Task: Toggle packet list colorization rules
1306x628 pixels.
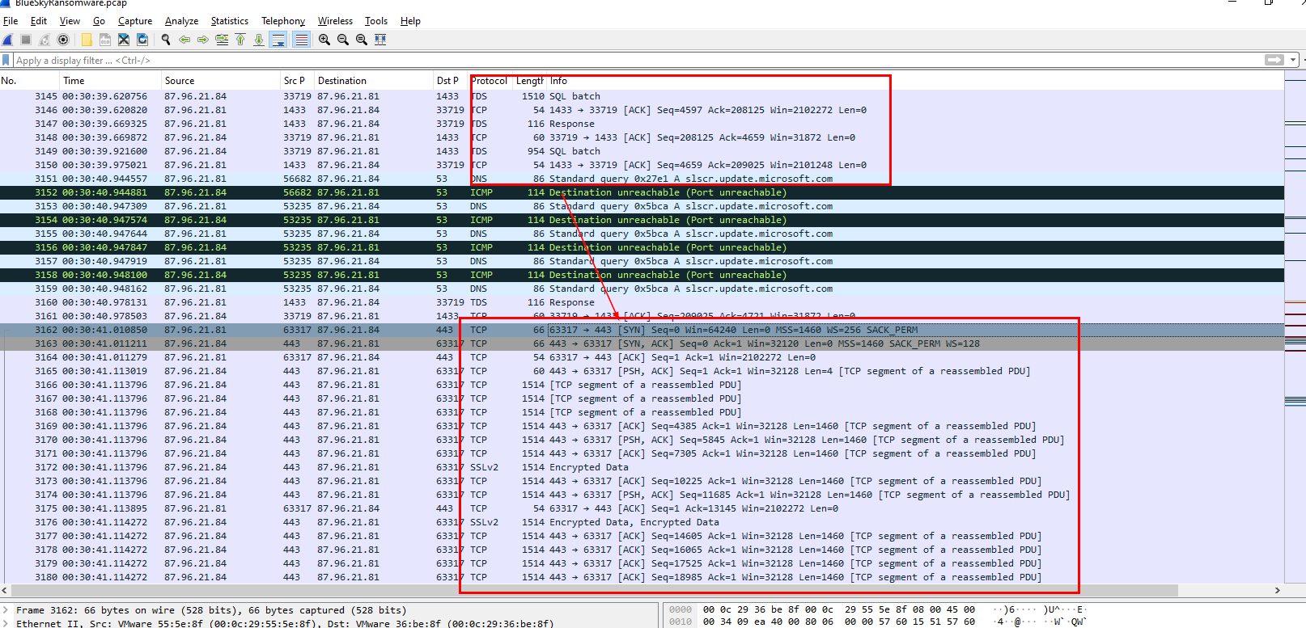Action: point(301,40)
